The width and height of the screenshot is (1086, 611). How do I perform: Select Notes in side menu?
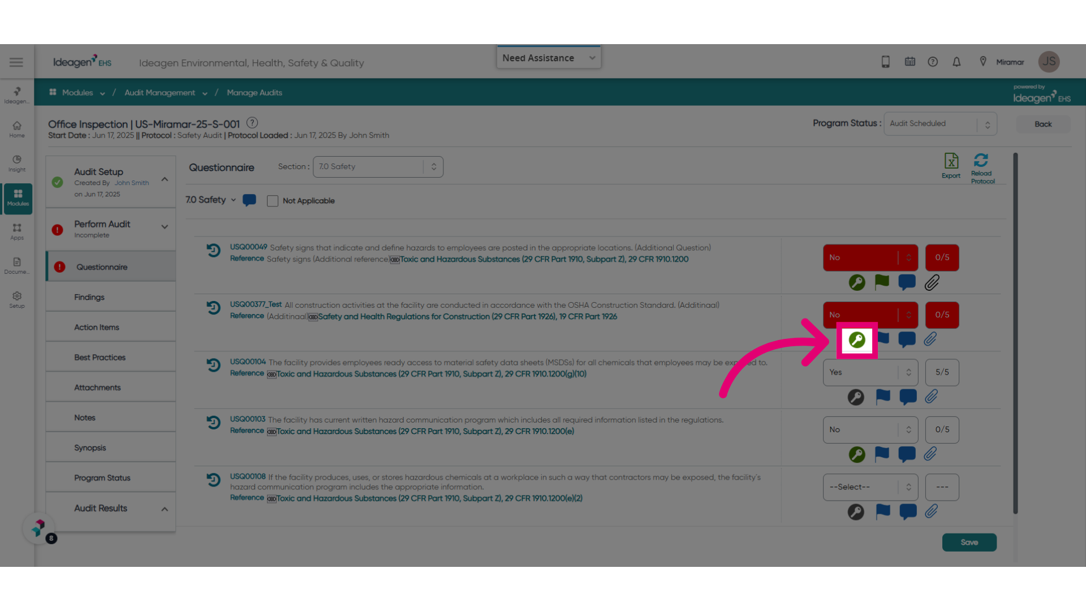pyautogui.click(x=111, y=418)
